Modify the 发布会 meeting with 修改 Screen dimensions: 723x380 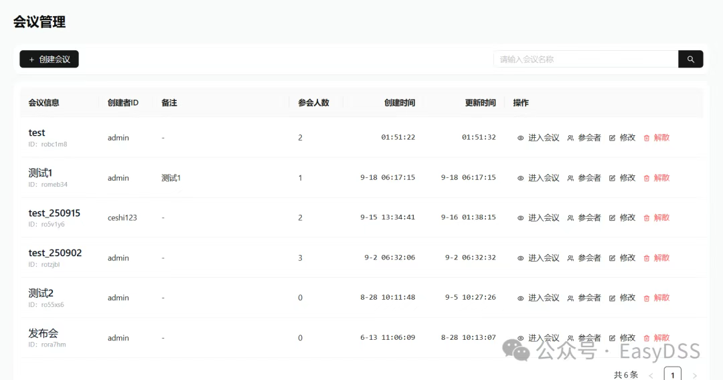(622, 338)
